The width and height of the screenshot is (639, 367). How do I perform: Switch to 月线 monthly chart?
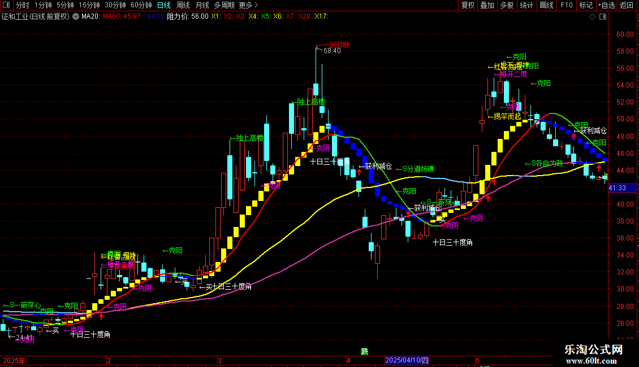pyautogui.click(x=202, y=5)
